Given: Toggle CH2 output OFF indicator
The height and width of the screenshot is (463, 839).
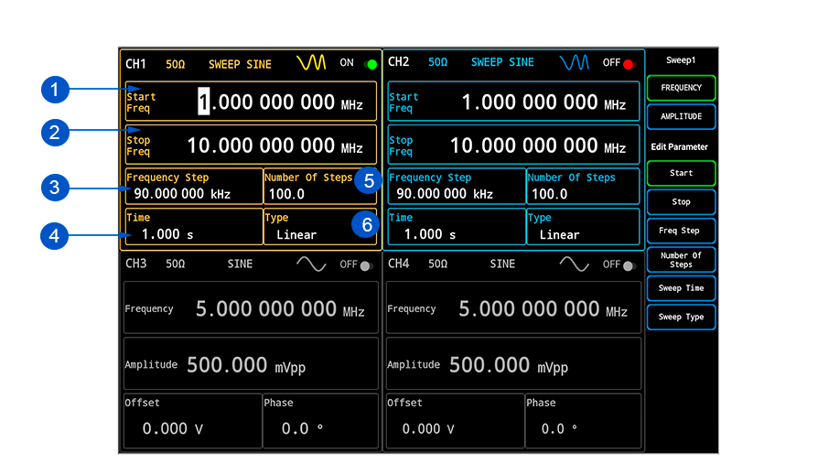Looking at the screenshot, I should pyautogui.click(x=629, y=64).
